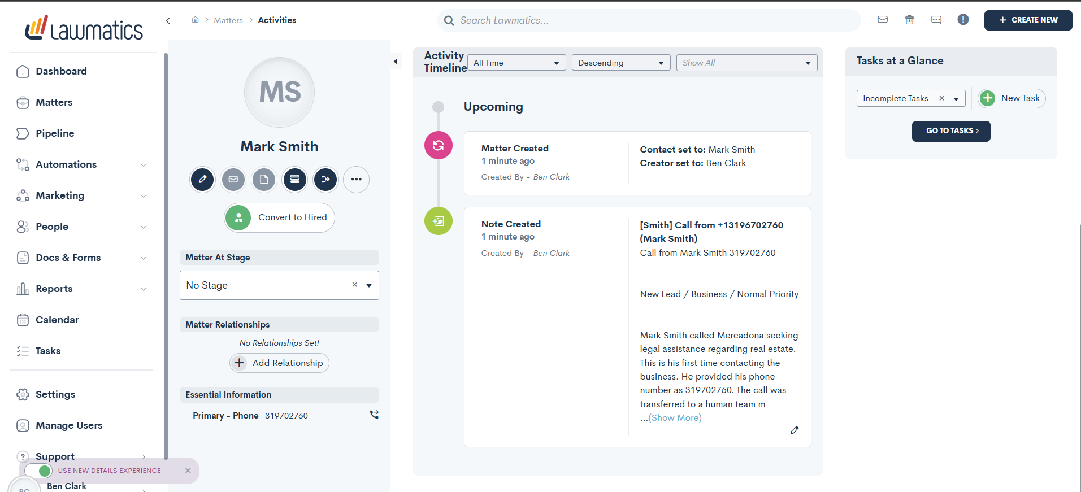Click Go To Tasks button
The width and height of the screenshot is (1081, 492).
tap(951, 131)
